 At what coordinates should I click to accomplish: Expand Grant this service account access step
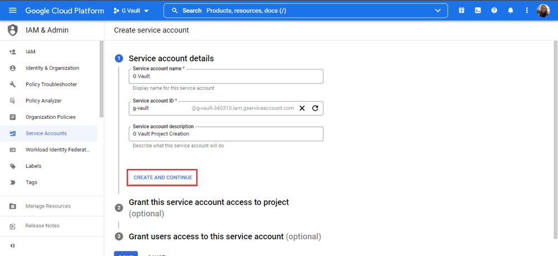(209, 202)
